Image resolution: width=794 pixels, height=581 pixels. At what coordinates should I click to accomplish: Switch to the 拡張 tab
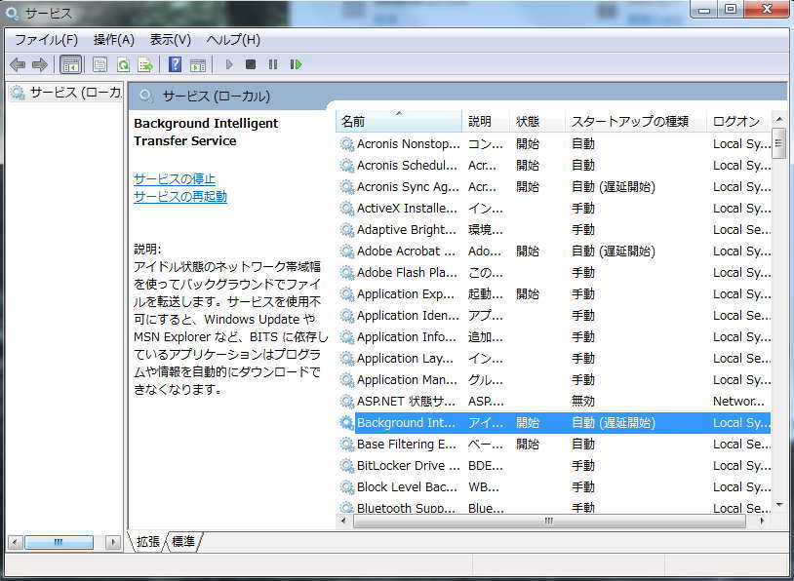pyautogui.click(x=148, y=542)
